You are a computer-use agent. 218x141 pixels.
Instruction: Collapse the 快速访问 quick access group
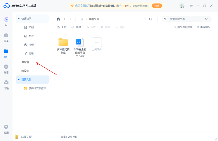coord(19,19)
